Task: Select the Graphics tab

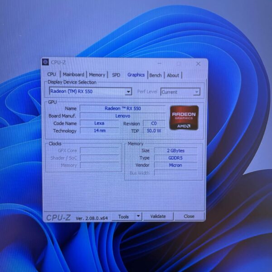Action: click(136, 75)
